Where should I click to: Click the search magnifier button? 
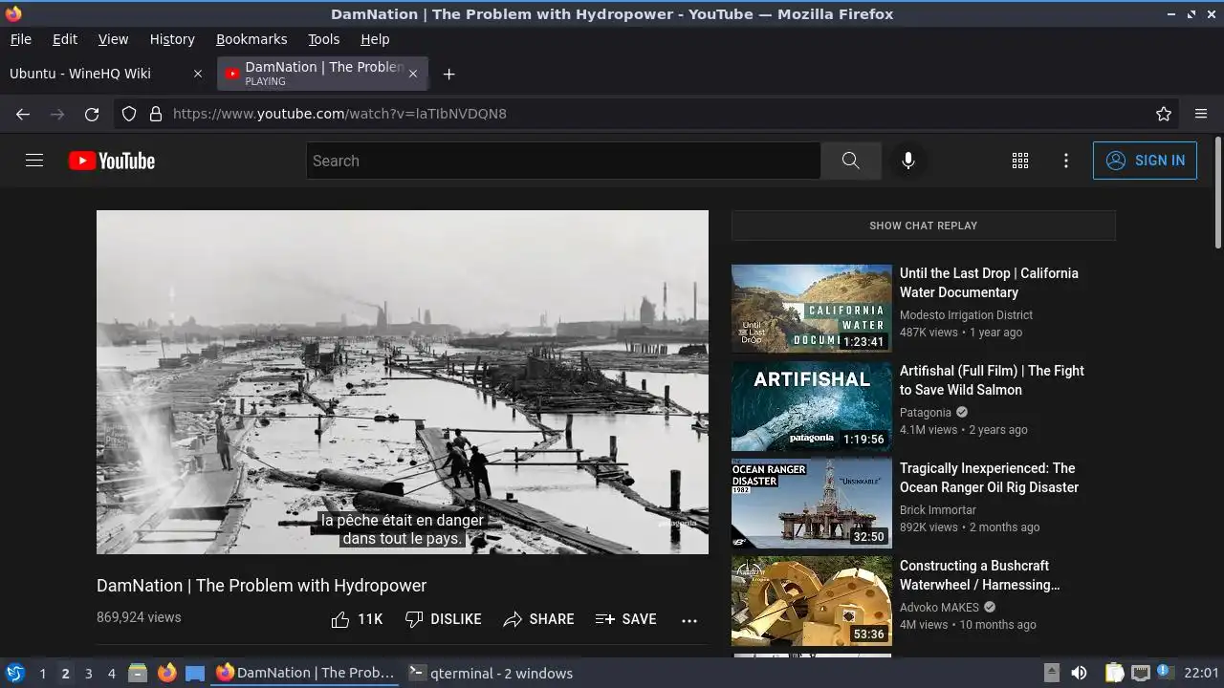[851, 161]
